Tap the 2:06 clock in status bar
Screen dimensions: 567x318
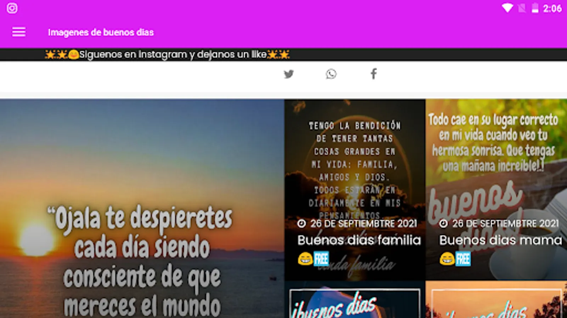[552, 8]
